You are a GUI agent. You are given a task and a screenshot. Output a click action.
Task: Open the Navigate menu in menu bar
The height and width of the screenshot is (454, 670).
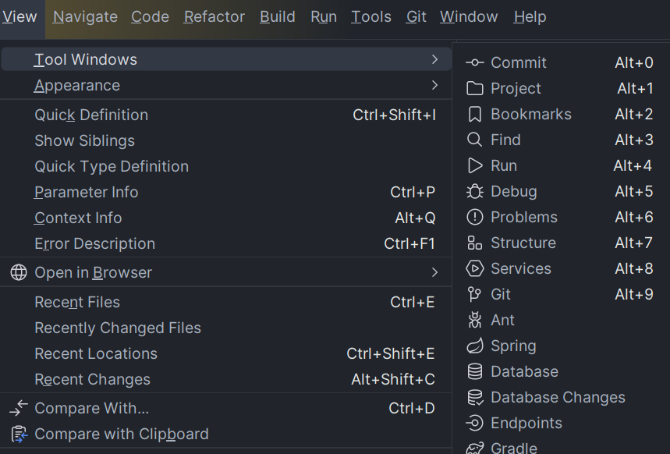coord(85,16)
